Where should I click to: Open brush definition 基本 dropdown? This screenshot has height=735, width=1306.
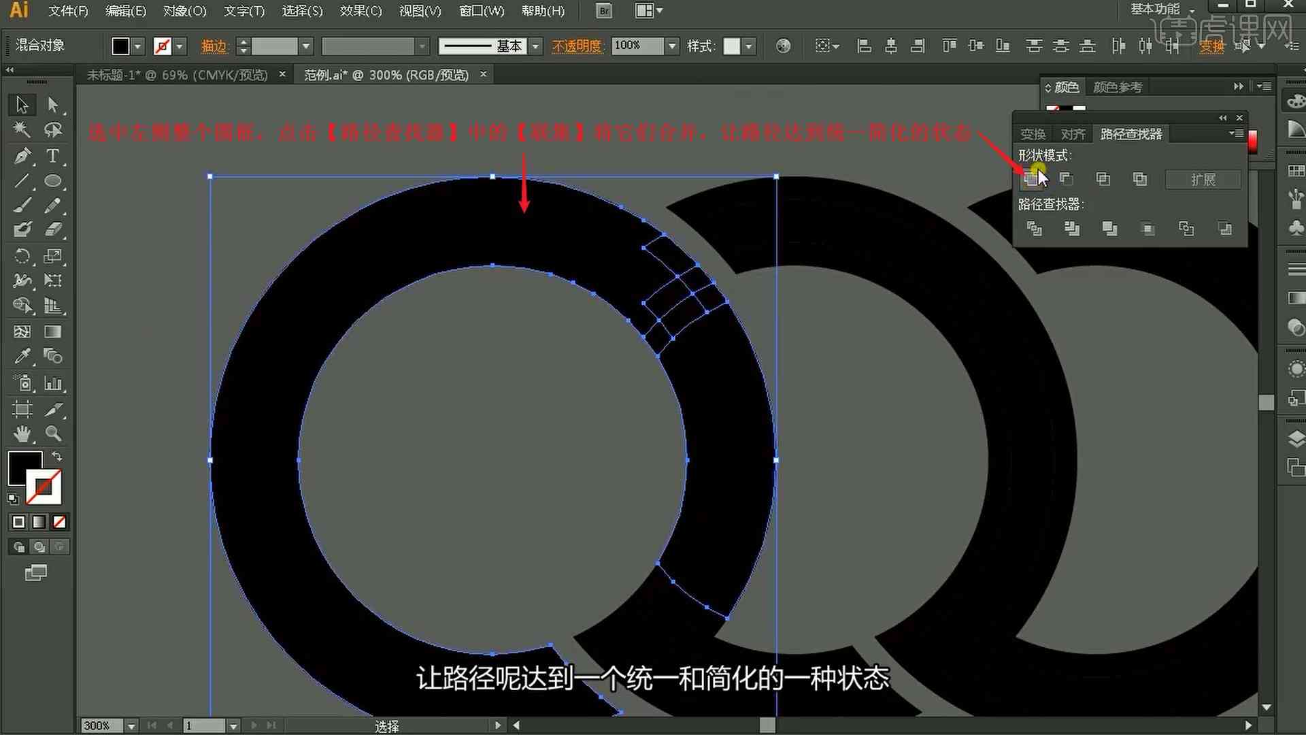coord(536,46)
